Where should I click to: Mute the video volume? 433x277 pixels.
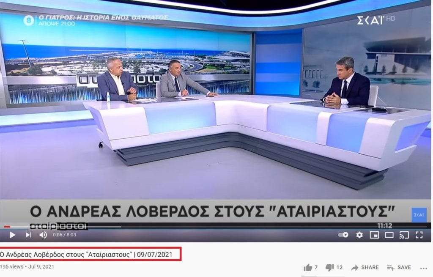pos(43,235)
